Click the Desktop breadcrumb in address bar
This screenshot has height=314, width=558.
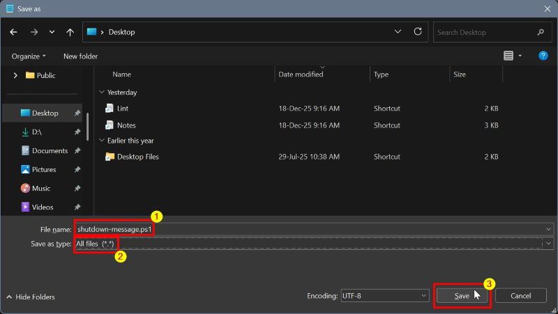pos(121,32)
